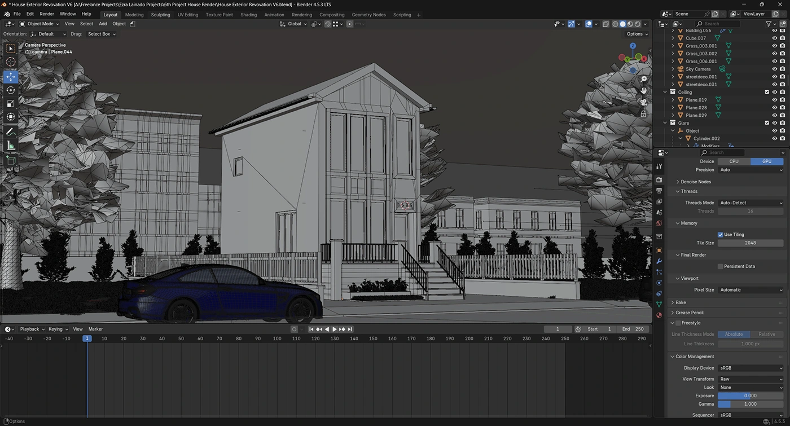The image size is (790, 426).
Task: Open the View Transform dropdown
Action: pos(750,379)
